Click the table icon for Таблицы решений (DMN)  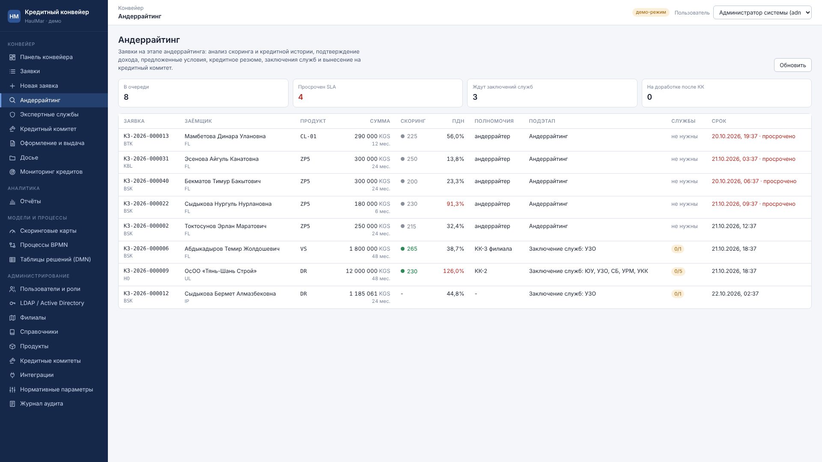[12, 260]
